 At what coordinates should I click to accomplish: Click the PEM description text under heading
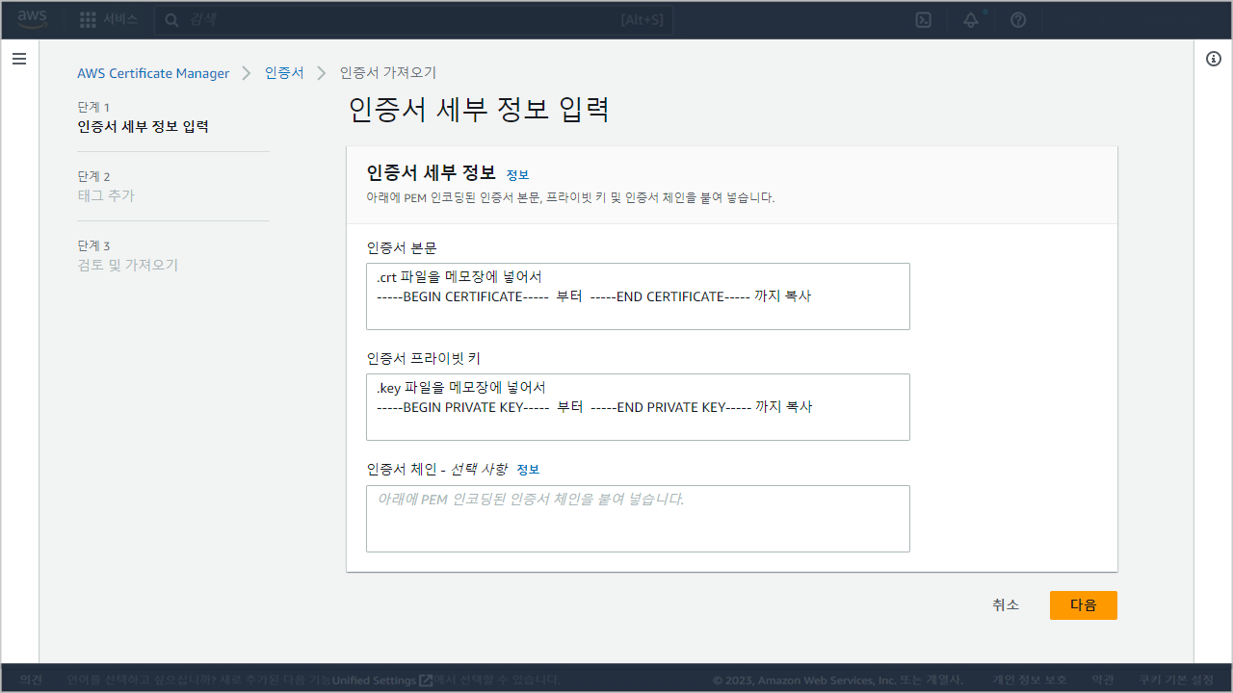[x=570, y=198]
